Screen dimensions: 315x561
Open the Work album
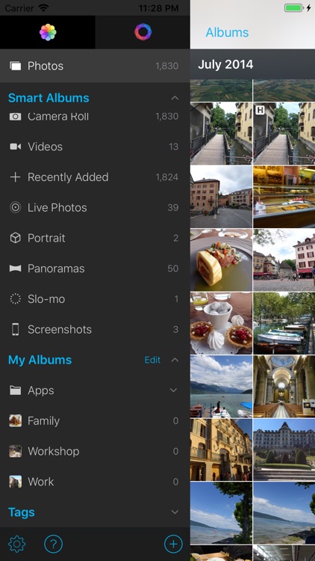(95, 482)
